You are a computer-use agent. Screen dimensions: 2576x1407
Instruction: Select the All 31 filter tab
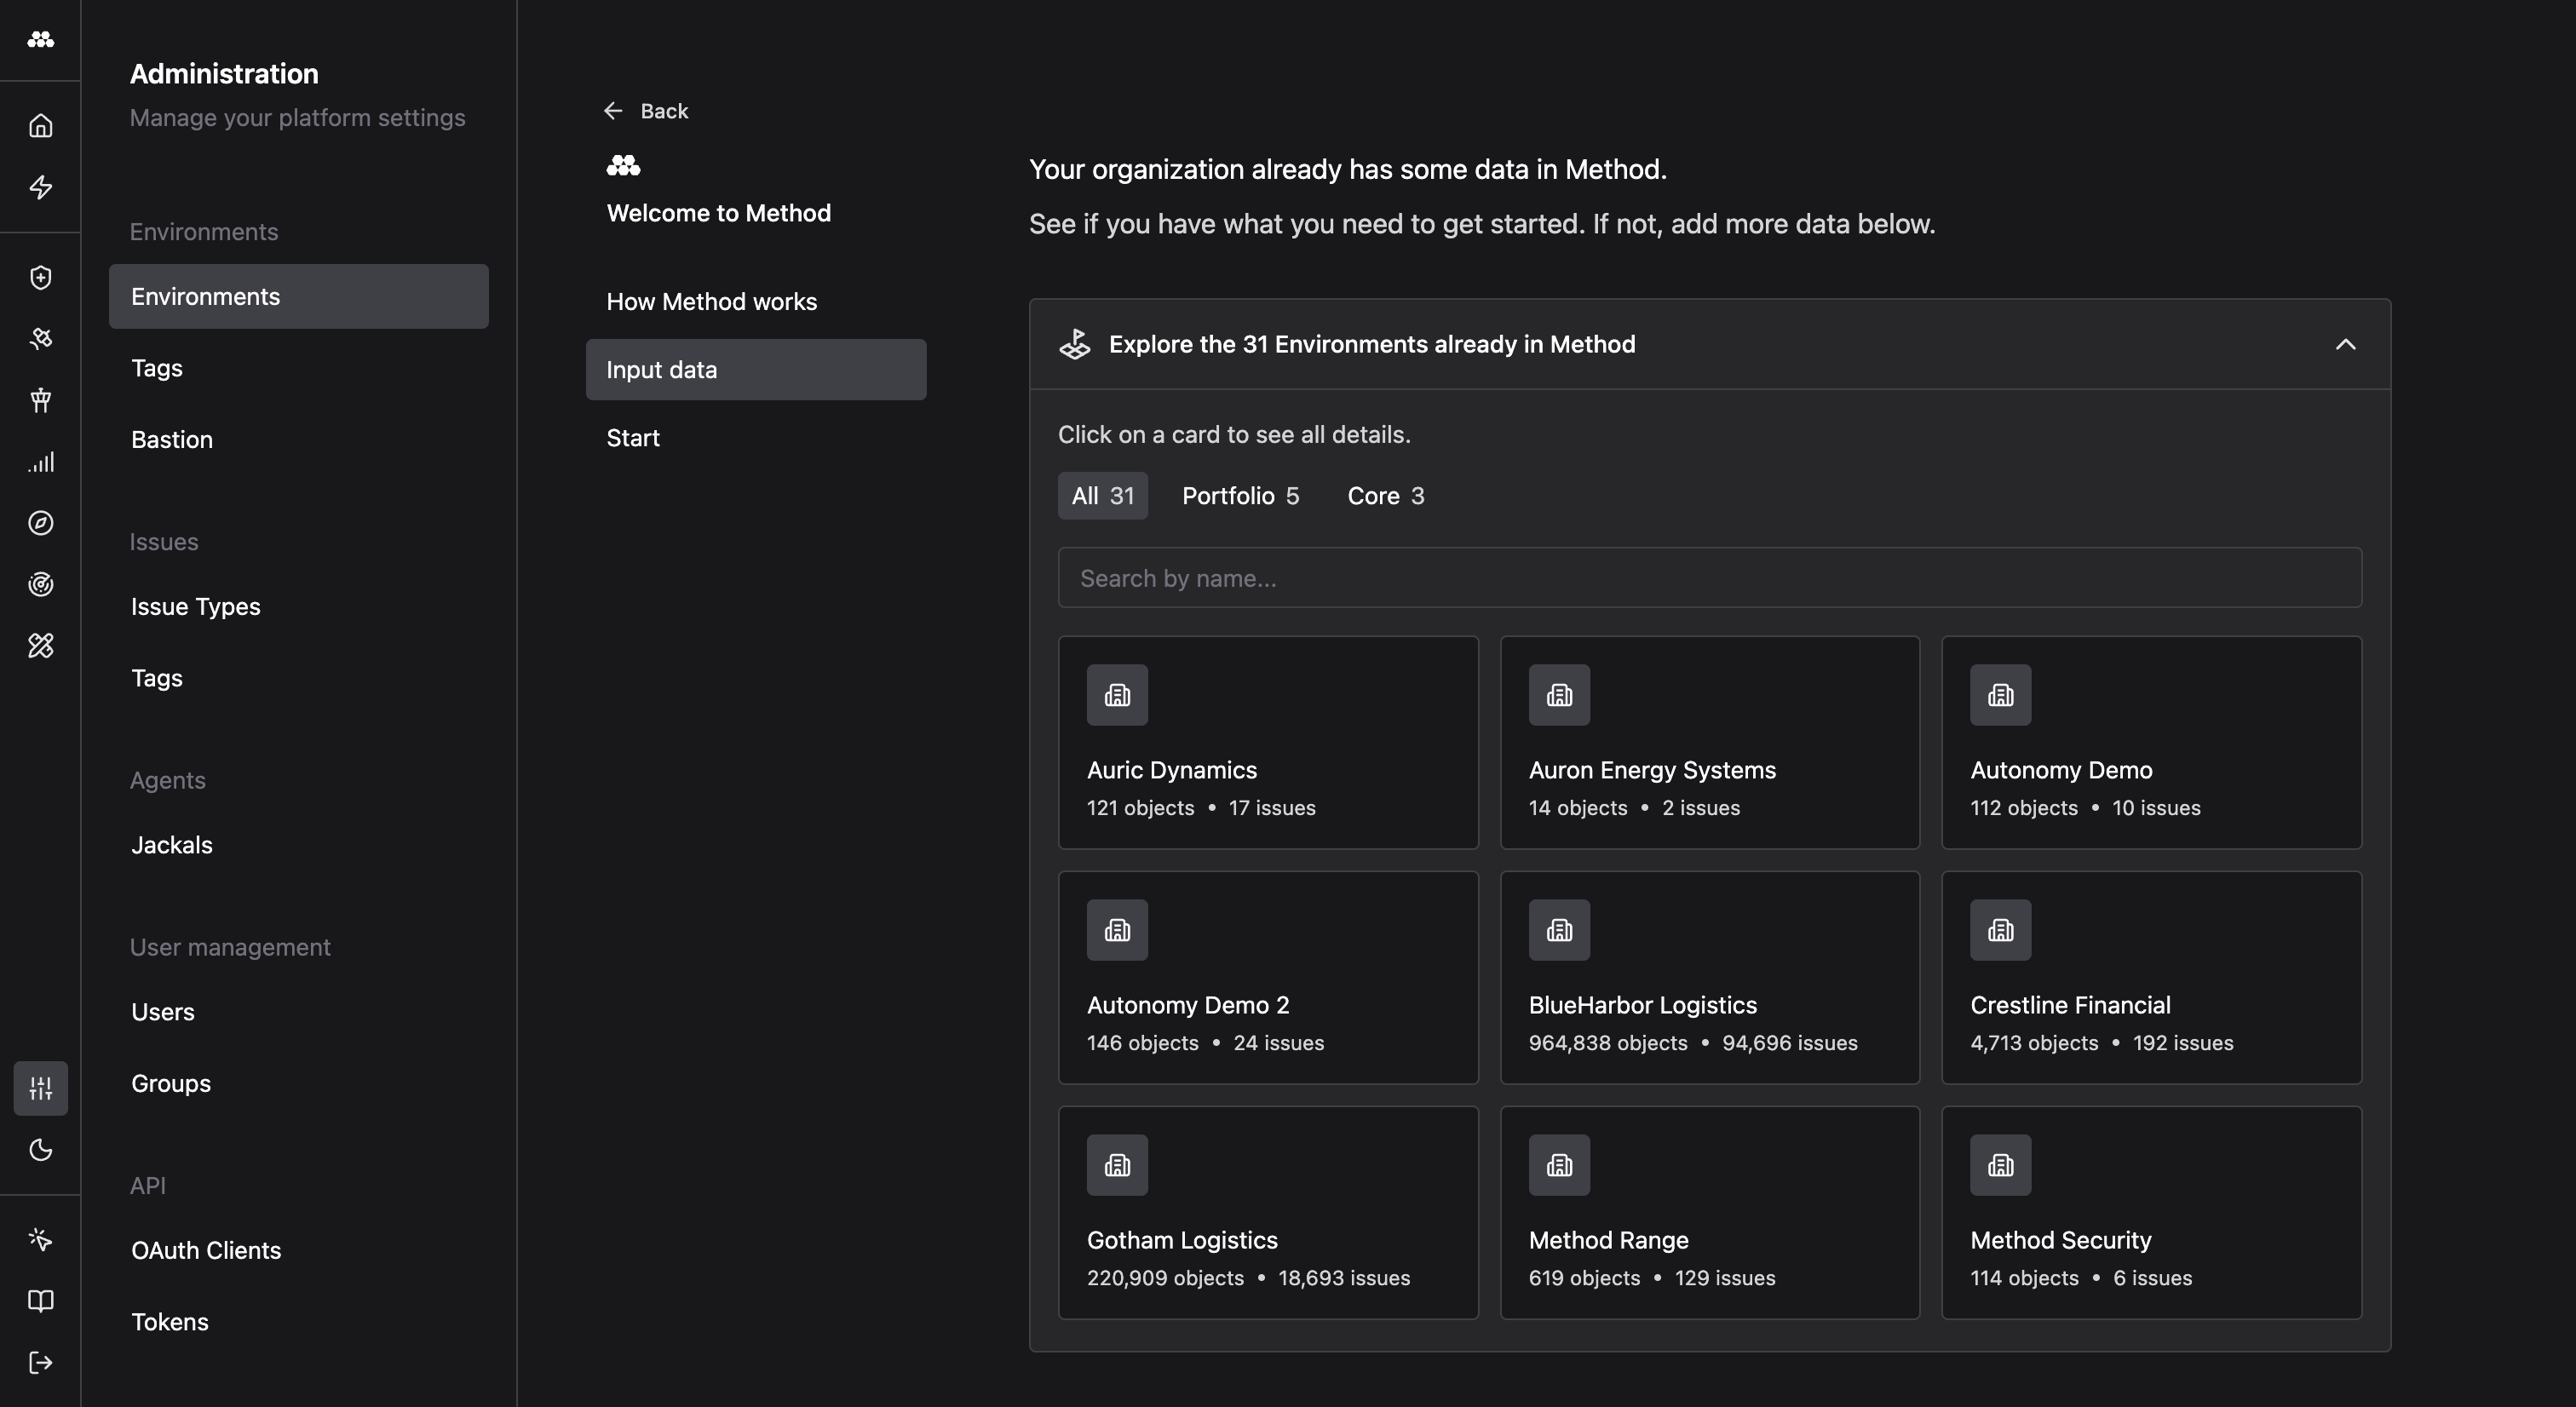[1102, 496]
